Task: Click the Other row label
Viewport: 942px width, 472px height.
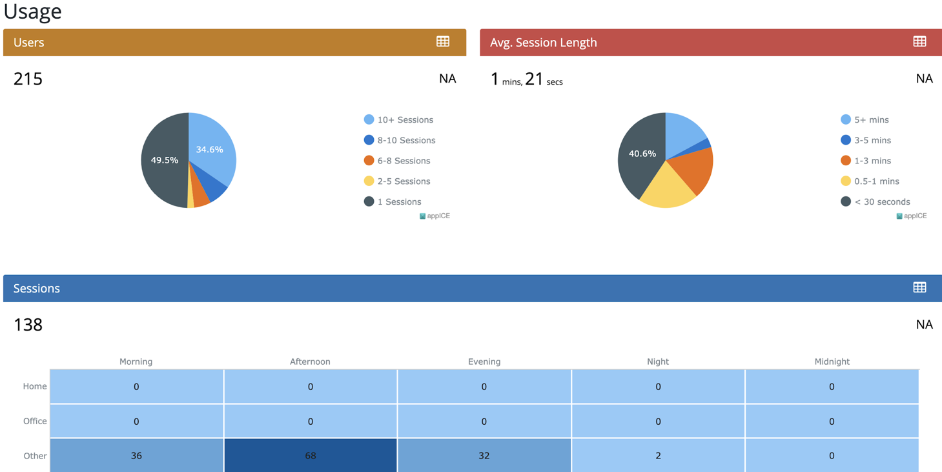Action: click(35, 456)
